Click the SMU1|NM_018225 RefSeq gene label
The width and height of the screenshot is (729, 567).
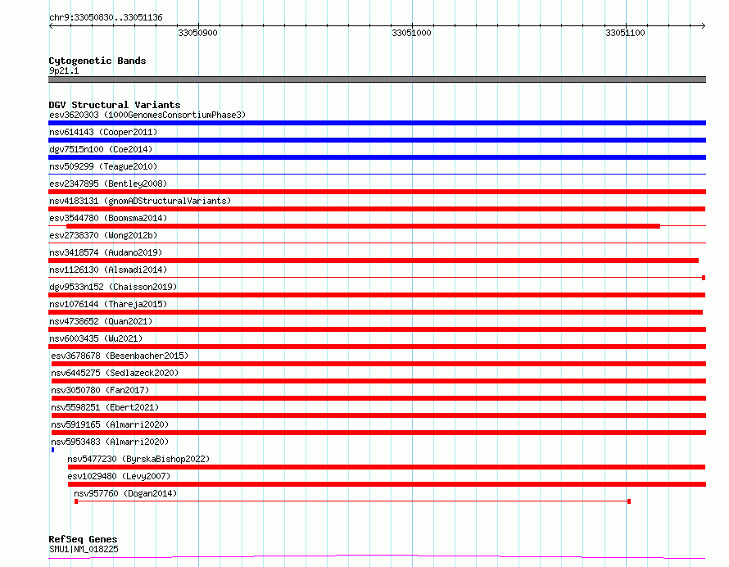[84, 549]
